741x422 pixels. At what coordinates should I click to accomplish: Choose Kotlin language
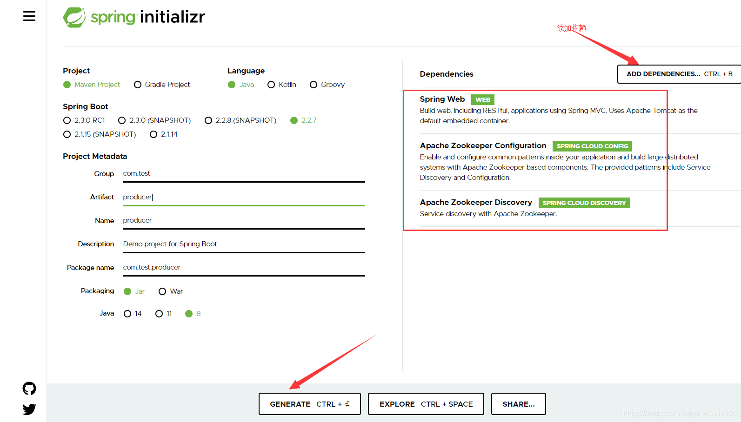(x=282, y=85)
